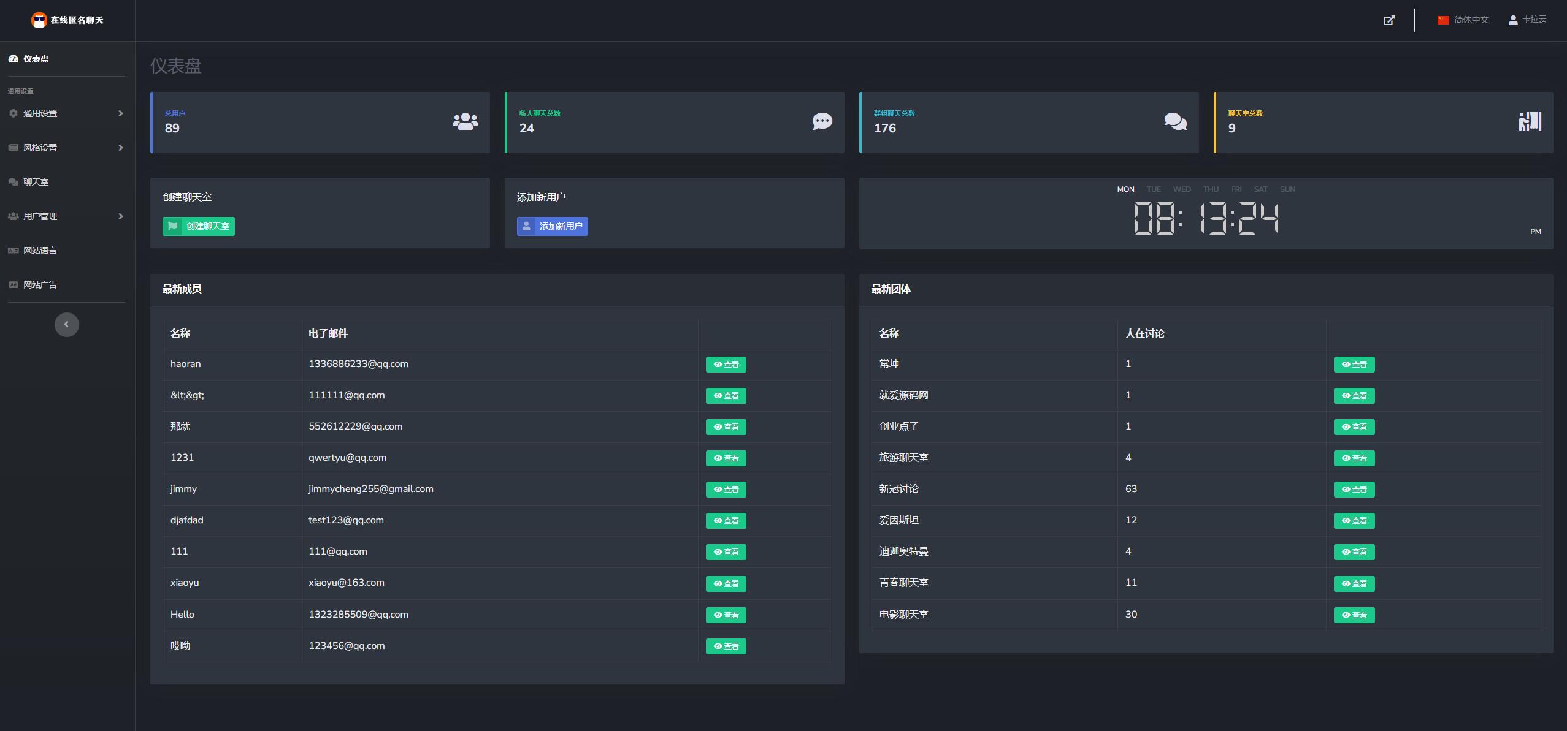Open the external link icon in header

(1389, 20)
